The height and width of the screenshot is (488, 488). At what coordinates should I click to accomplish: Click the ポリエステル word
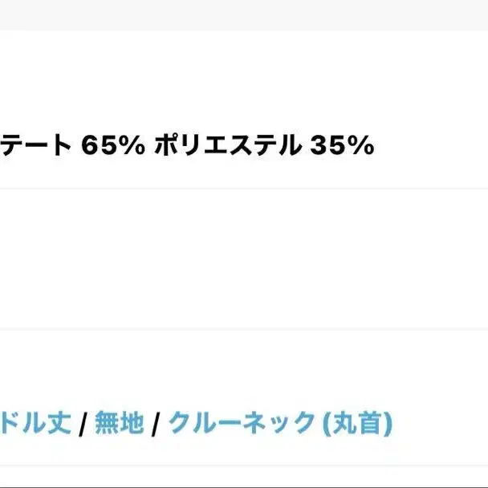pos(226,146)
